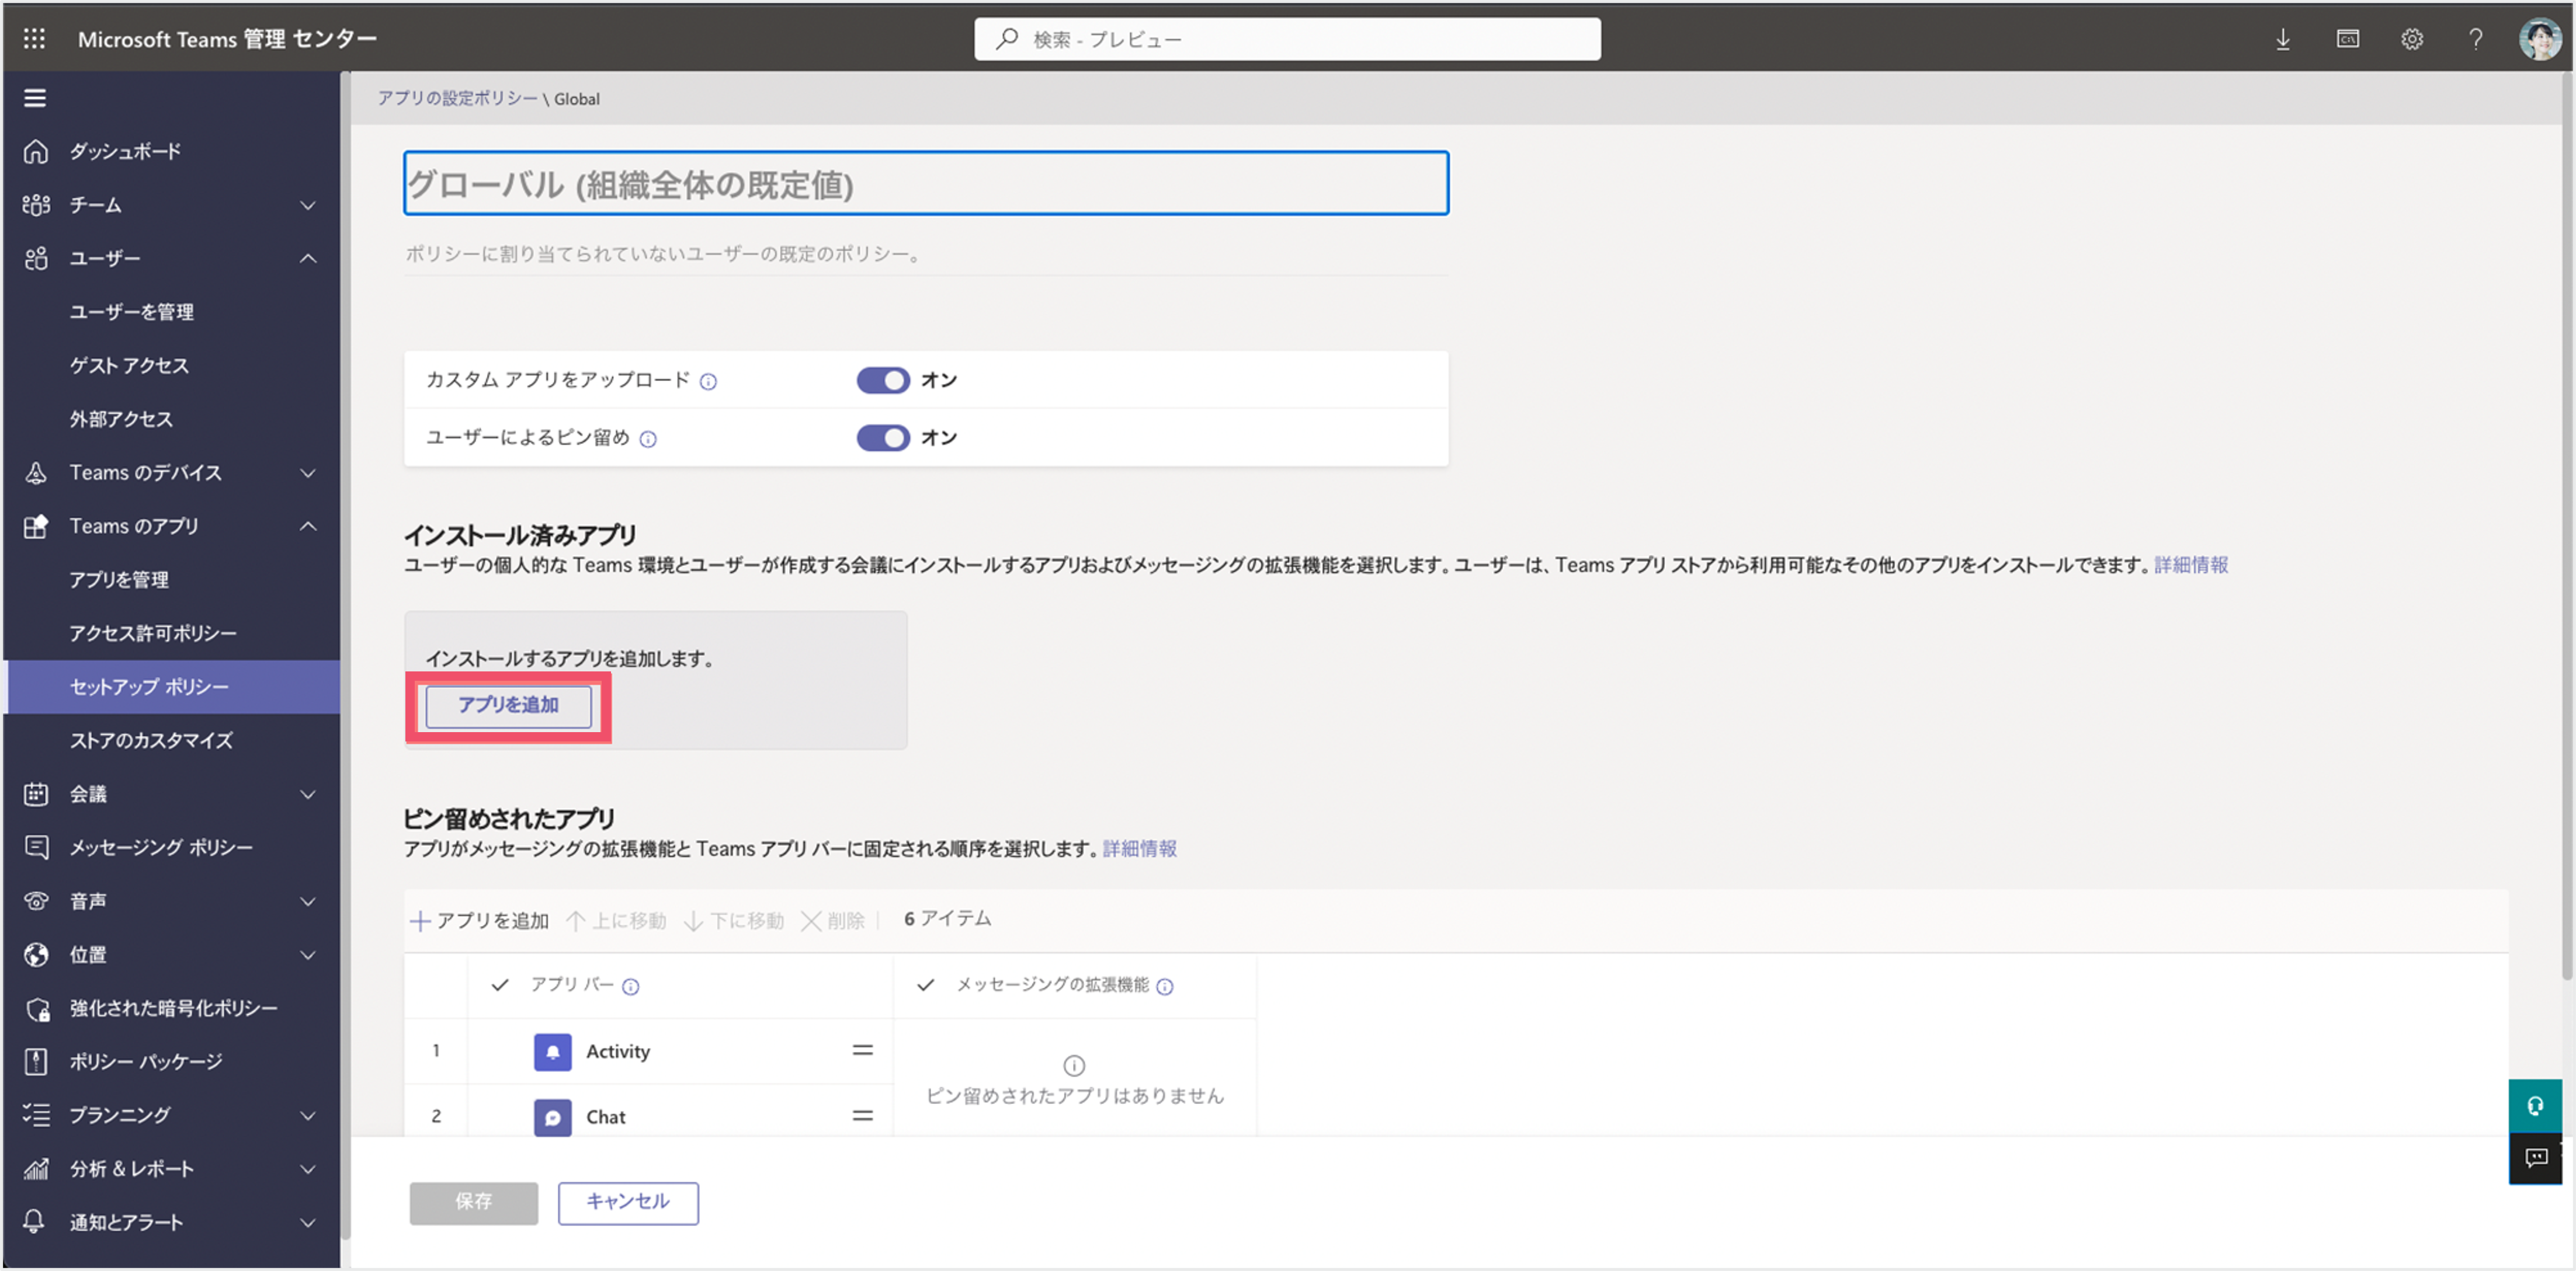
Task: Expand the チーム menu chevron
Action: pos(308,205)
